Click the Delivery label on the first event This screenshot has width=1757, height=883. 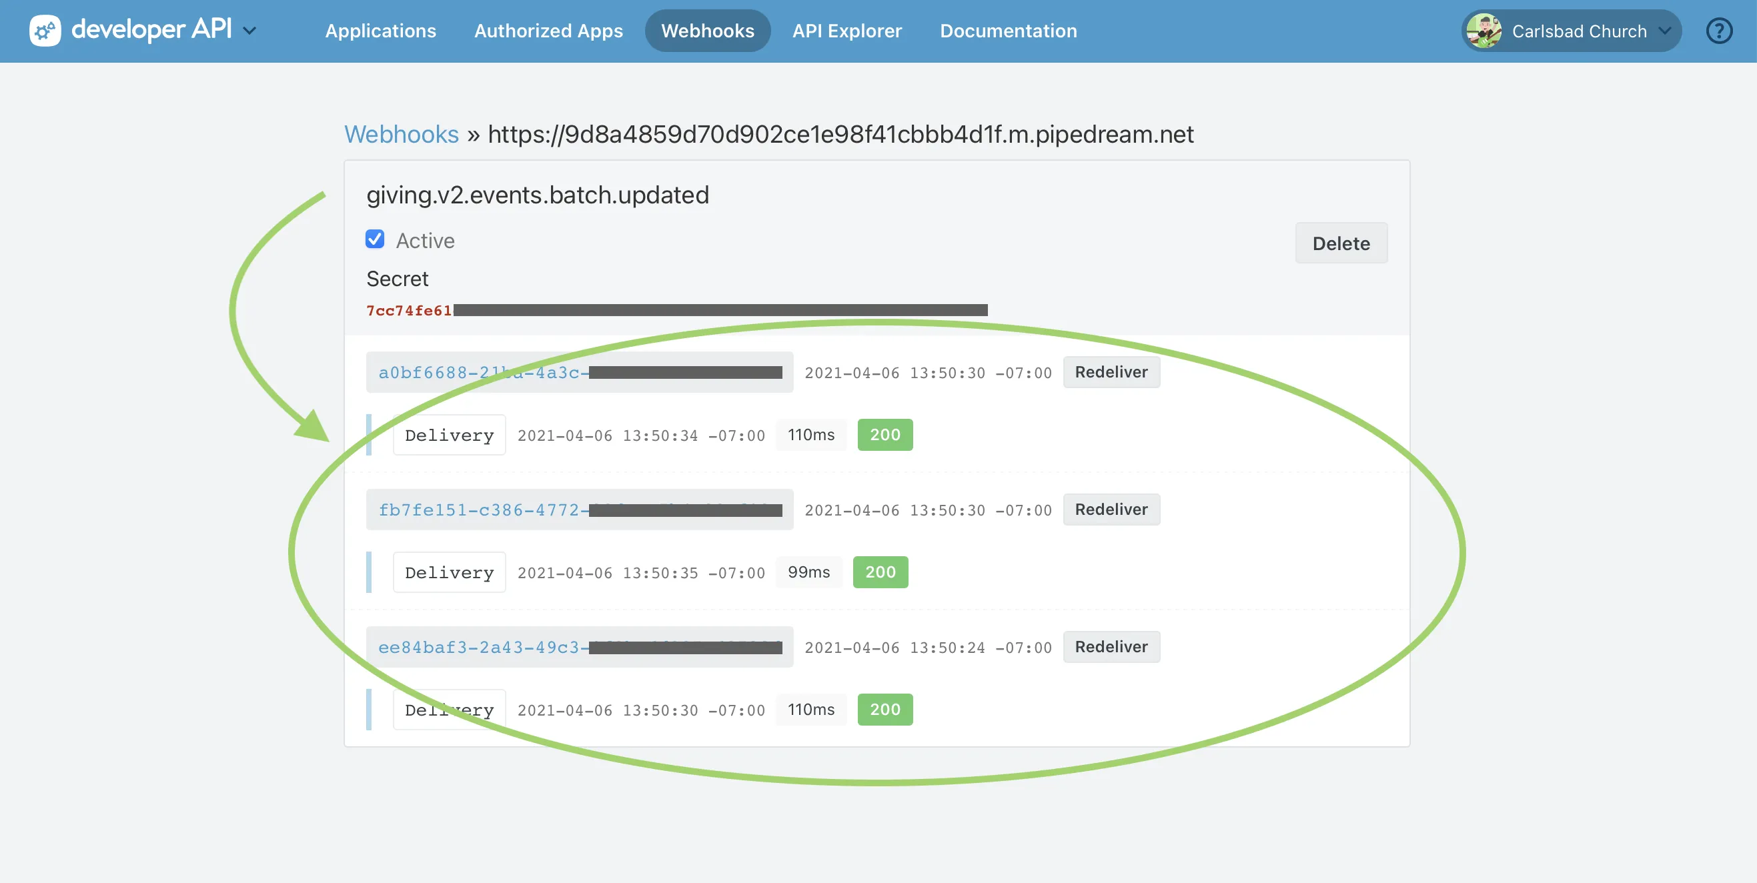448,434
